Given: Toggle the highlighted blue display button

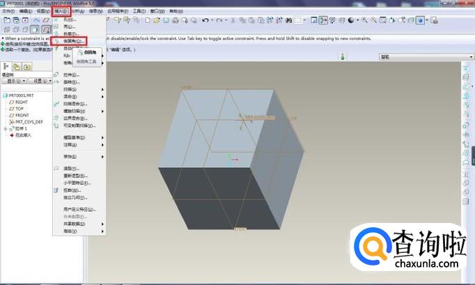Looking at the screenshot, I should coord(421,20).
